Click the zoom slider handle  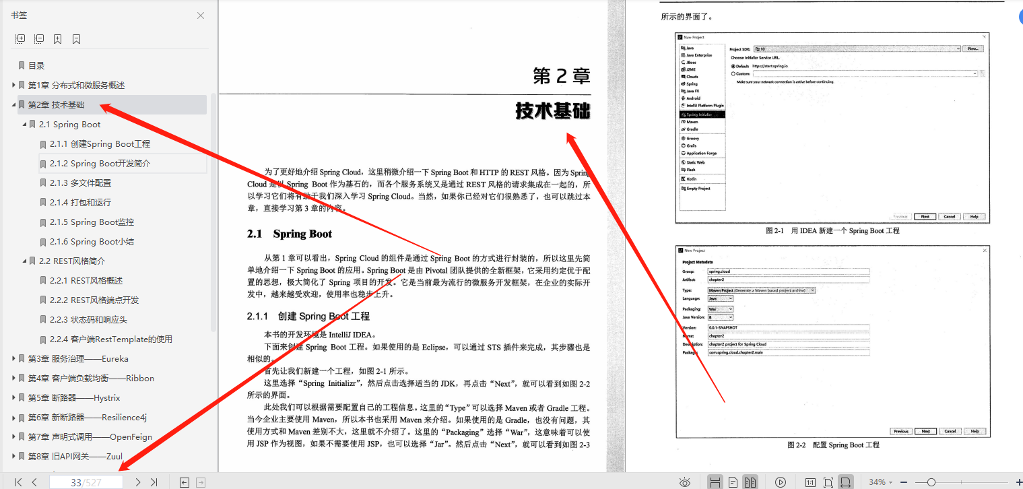931,482
